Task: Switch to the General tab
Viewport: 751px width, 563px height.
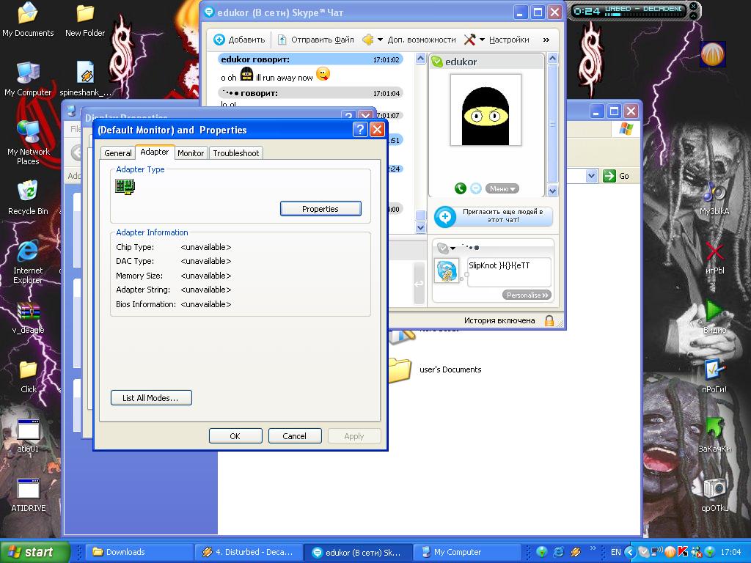Action: pos(118,153)
